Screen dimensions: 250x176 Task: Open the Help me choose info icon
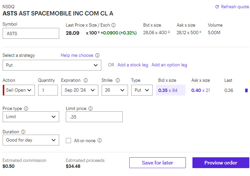(x=97, y=55)
